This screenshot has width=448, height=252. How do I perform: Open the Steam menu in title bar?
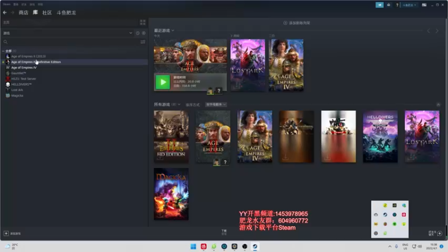pyautogui.click(x=7, y=4)
